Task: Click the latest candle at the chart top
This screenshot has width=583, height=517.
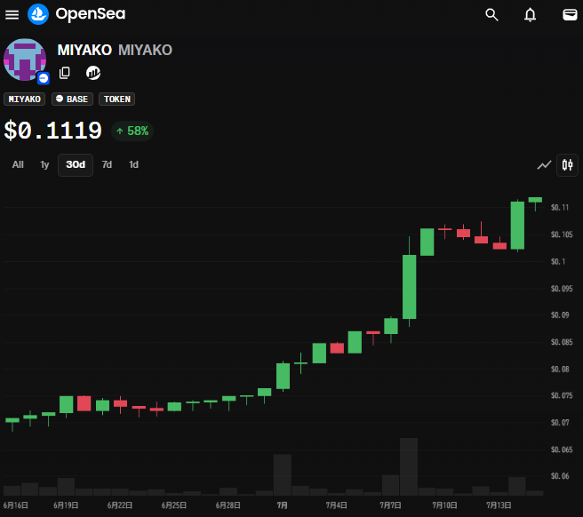Action: [535, 200]
